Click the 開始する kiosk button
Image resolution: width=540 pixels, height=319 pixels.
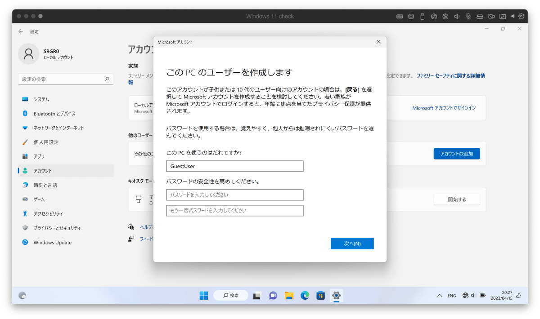point(457,199)
